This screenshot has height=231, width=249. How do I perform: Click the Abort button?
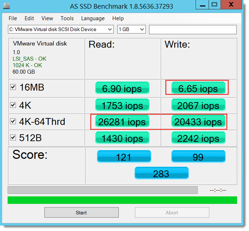click(x=172, y=213)
